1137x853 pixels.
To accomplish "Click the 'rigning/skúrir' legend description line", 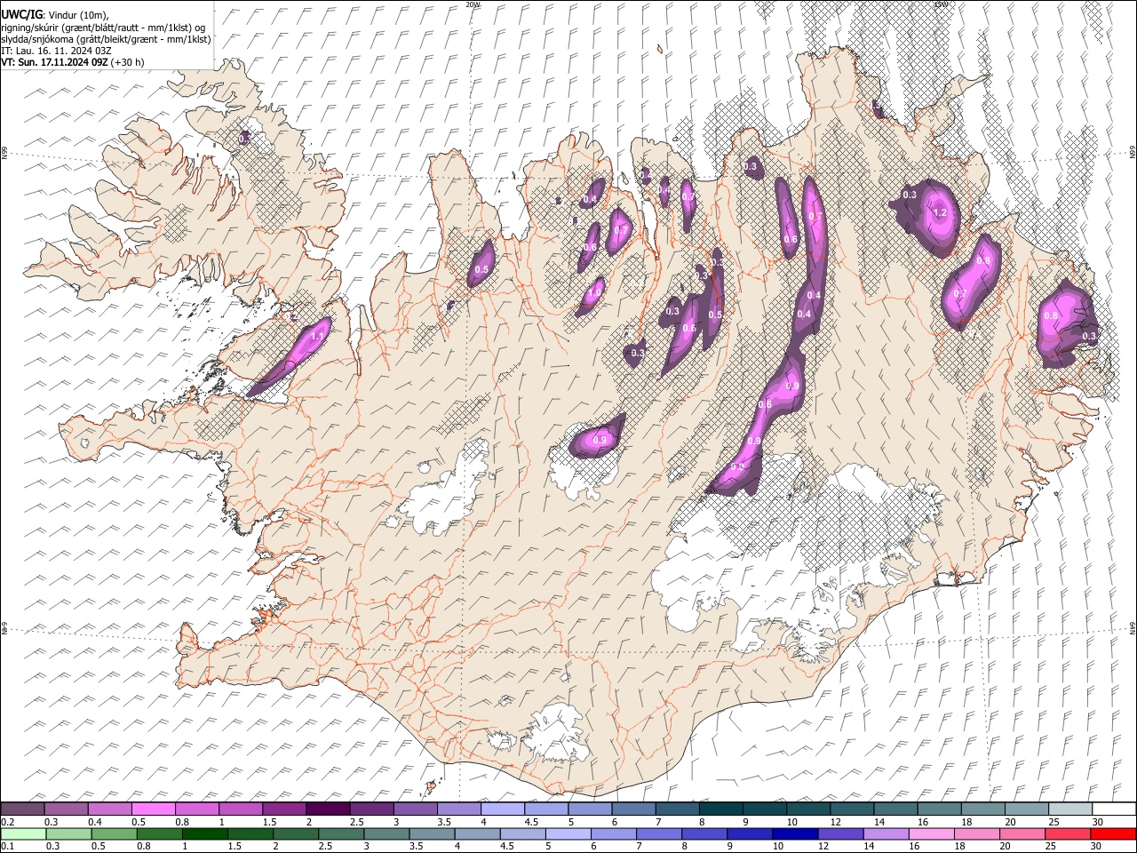I will [x=103, y=28].
